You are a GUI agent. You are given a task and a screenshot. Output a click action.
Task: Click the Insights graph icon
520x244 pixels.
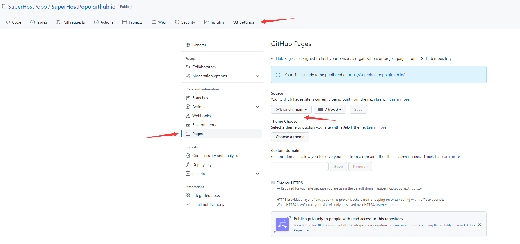pyautogui.click(x=207, y=22)
